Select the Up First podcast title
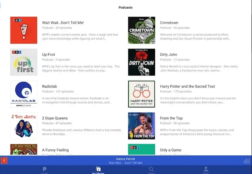Viewport: 252px width, 174px height. [49, 54]
